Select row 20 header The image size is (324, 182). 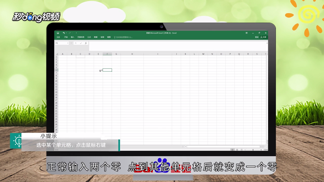click(56, 108)
